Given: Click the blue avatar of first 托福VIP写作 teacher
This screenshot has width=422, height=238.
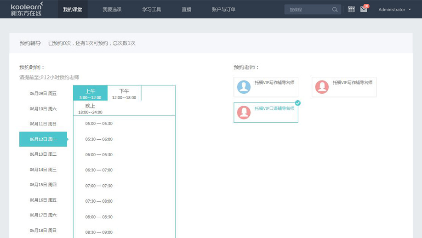Looking at the screenshot, I should click(244, 87).
